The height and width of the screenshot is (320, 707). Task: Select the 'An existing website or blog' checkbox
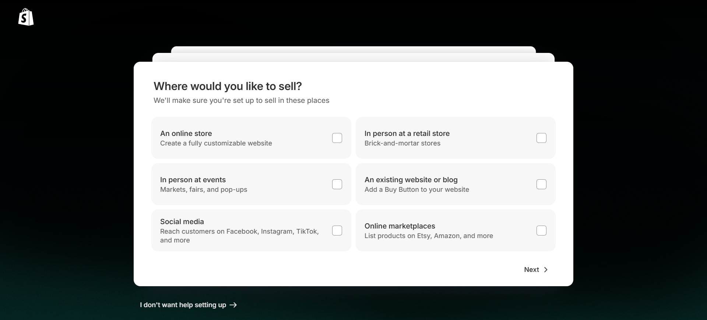541,184
